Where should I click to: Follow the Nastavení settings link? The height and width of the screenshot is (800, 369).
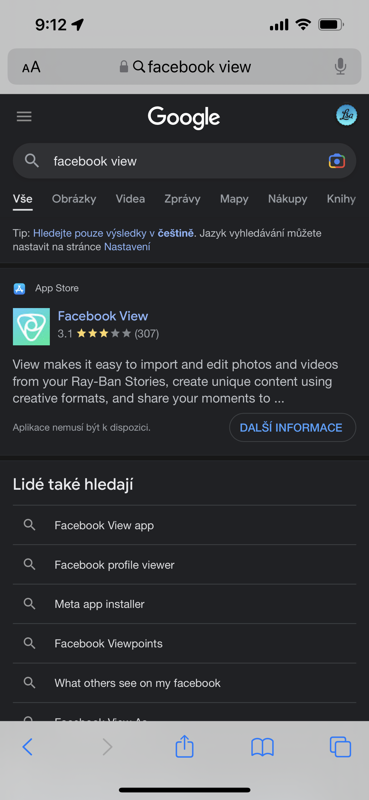click(127, 247)
